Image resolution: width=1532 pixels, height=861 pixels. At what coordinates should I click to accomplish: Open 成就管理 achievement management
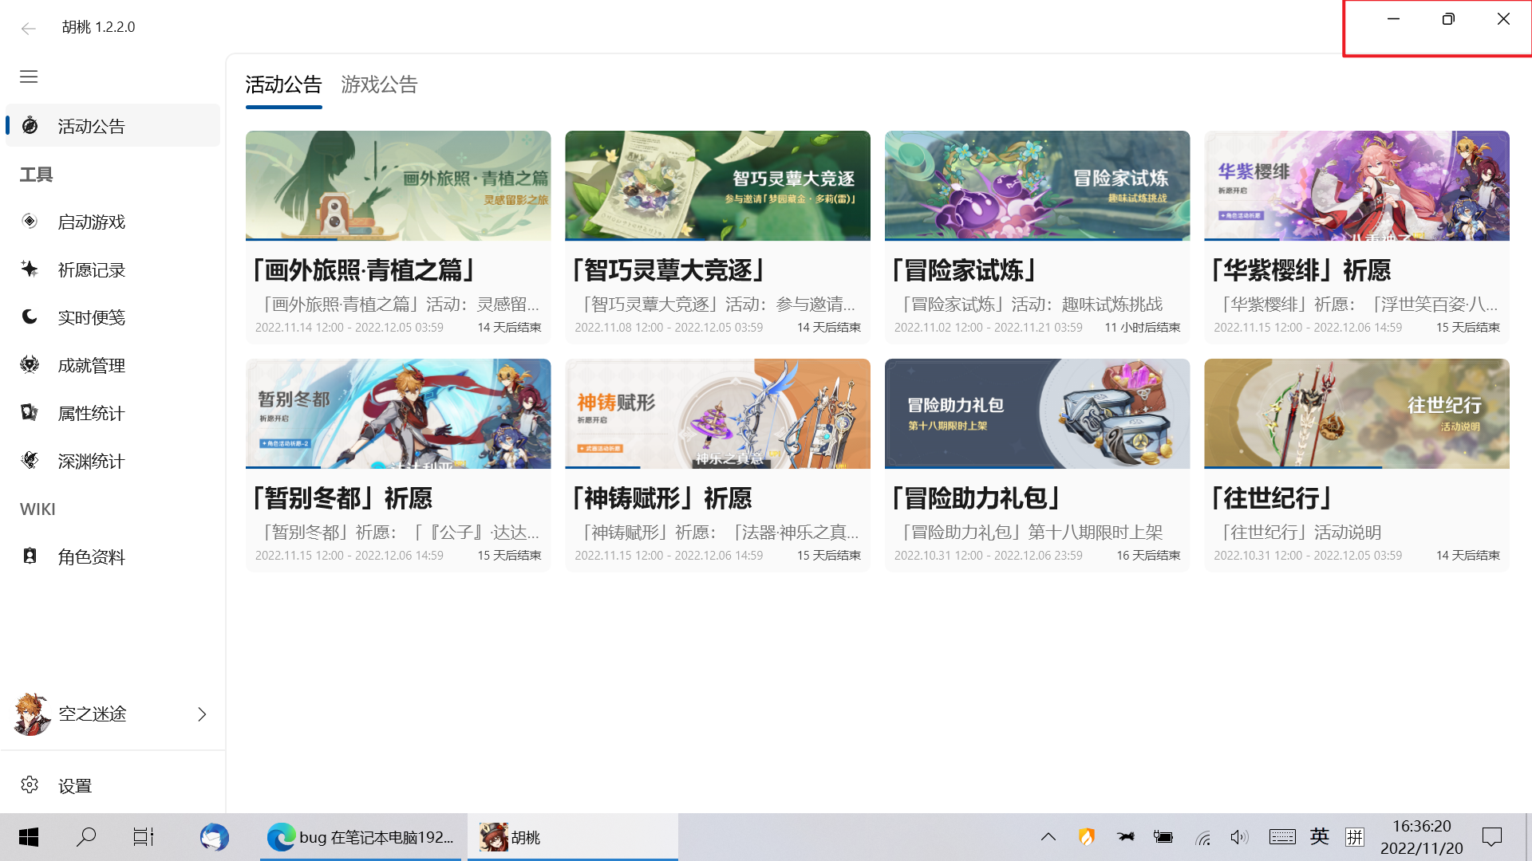click(x=90, y=365)
